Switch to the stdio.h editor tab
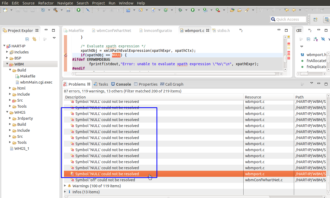The height and width of the screenshot is (198, 330). coord(223,30)
